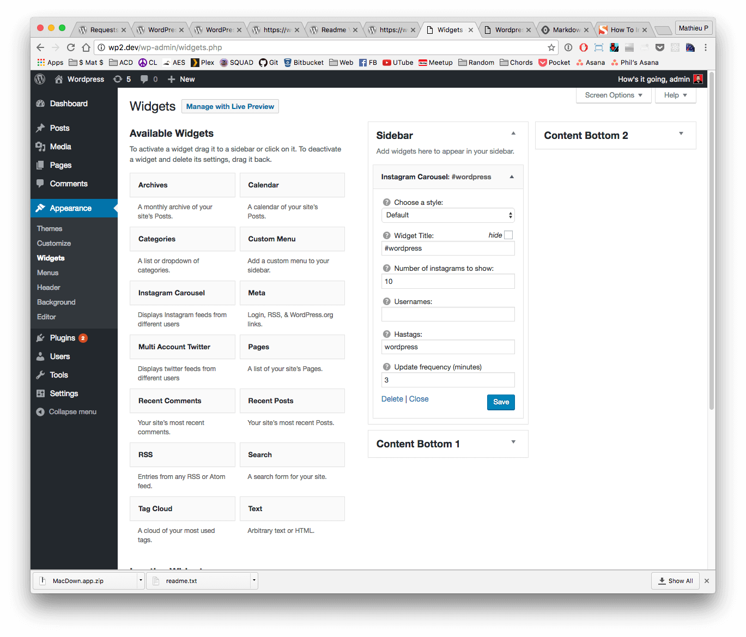Click the Recent Posts available widget
746x637 pixels.
click(x=293, y=401)
